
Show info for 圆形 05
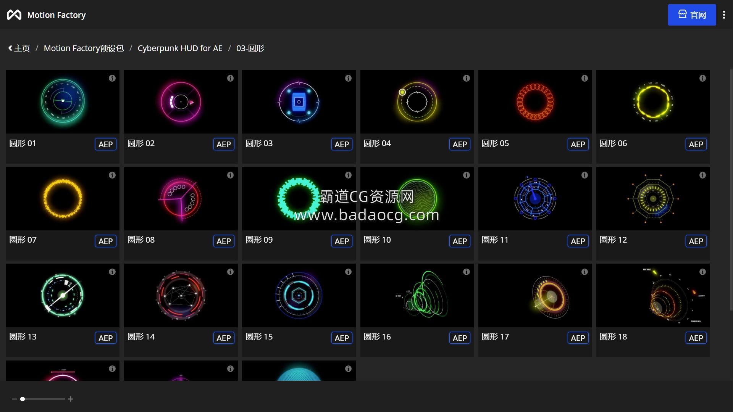tap(584, 78)
